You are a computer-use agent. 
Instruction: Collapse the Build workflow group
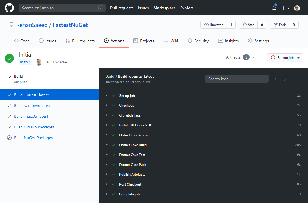tap(9, 77)
